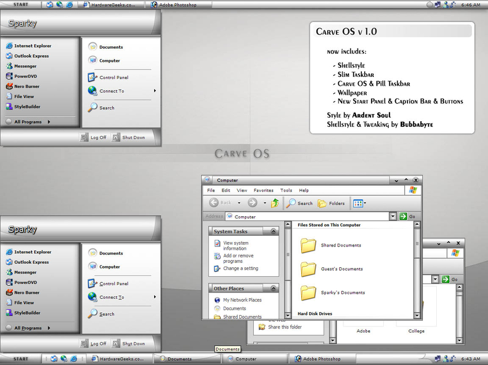Open the Help menu
This screenshot has height=365, width=488.
[x=304, y=190]
